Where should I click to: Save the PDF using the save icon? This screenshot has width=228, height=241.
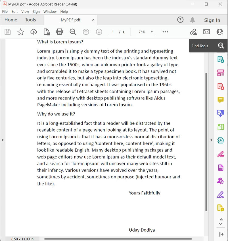point(7,32)
